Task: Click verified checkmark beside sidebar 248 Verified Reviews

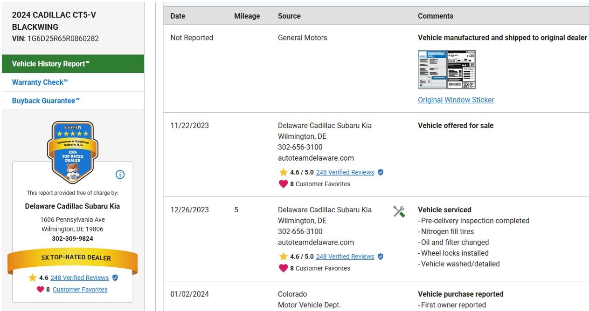Action: [115, 278]
